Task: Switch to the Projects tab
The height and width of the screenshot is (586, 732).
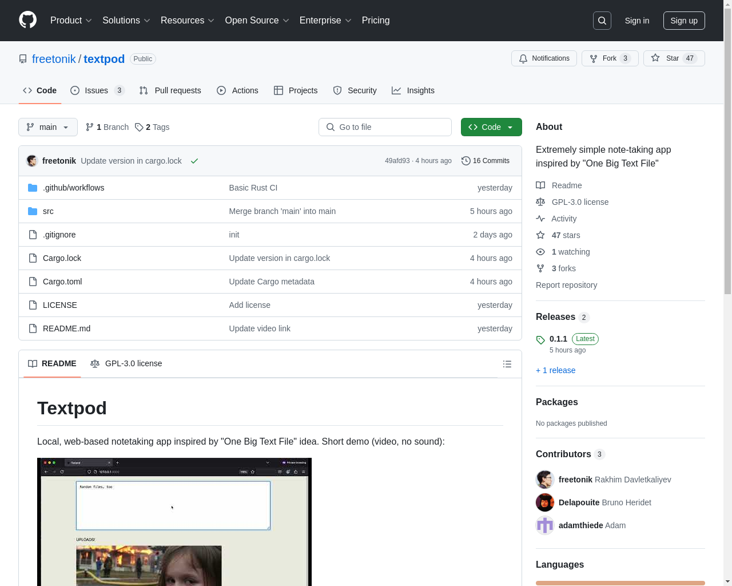Action: 296,90
